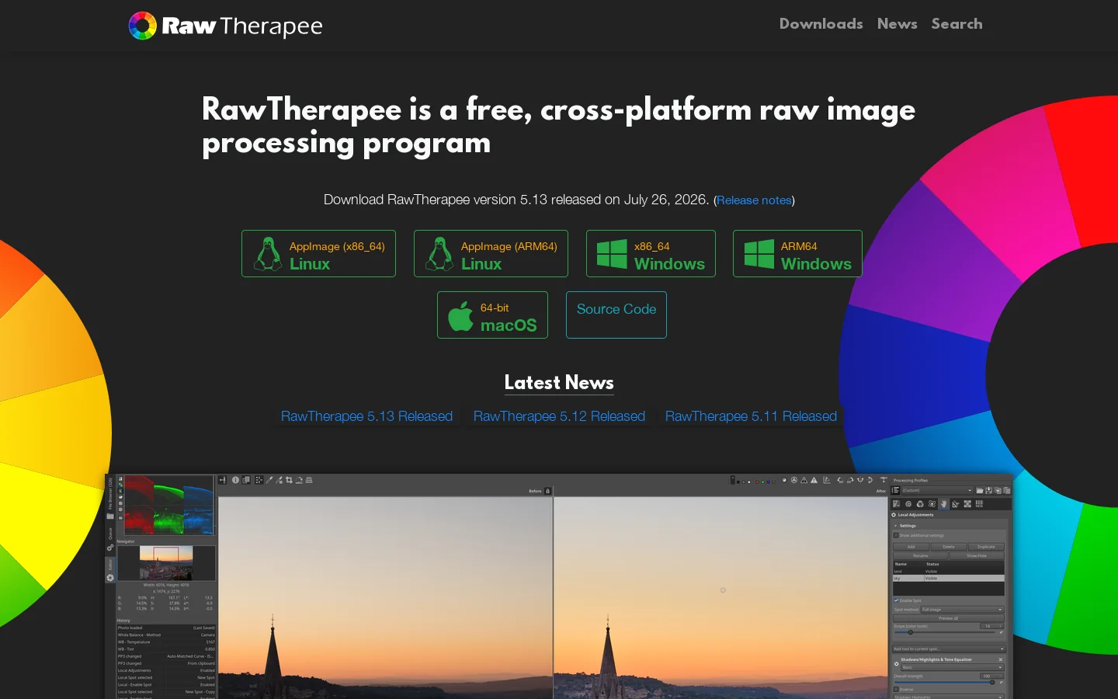The height and width of the screenshot is (699, 1118).
Task: Collapse the Settings expander triangle
Action: 895,526
